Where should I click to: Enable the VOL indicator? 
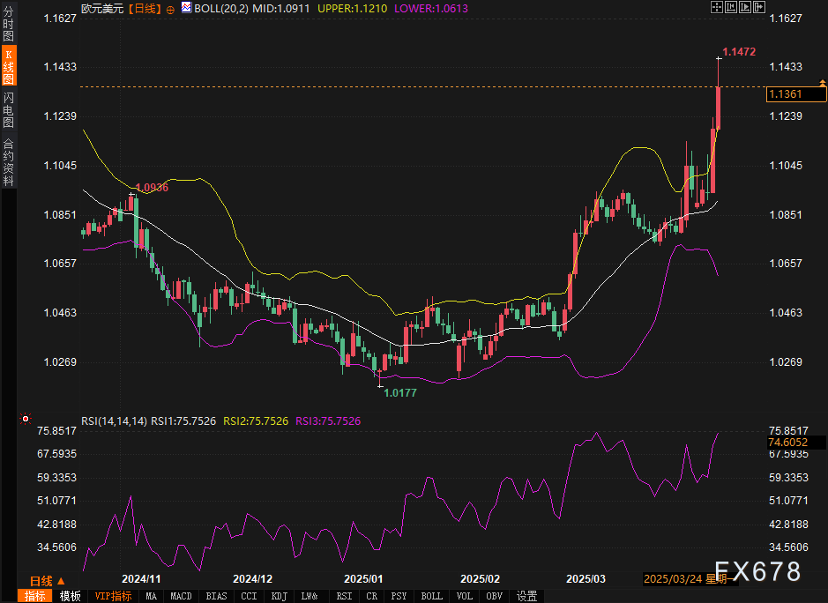464,596
